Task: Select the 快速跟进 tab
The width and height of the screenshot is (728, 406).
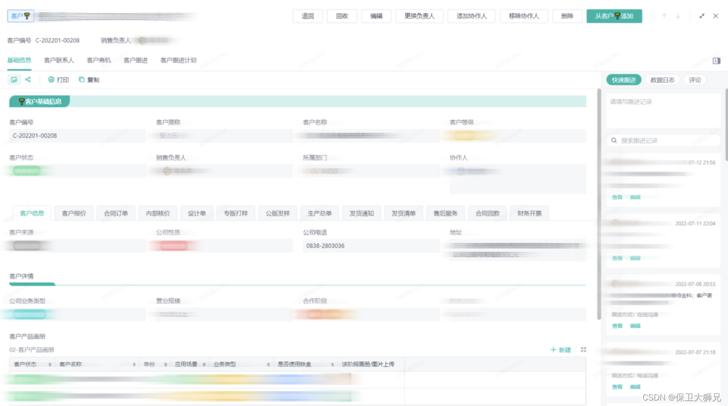Action: 624,80
